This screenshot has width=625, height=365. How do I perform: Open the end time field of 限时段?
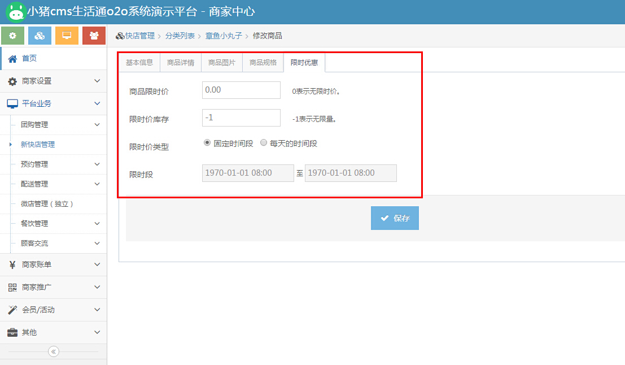coord(351,173)
